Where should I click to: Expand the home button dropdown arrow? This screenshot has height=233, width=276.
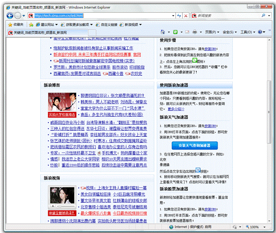tap(169, 32)
